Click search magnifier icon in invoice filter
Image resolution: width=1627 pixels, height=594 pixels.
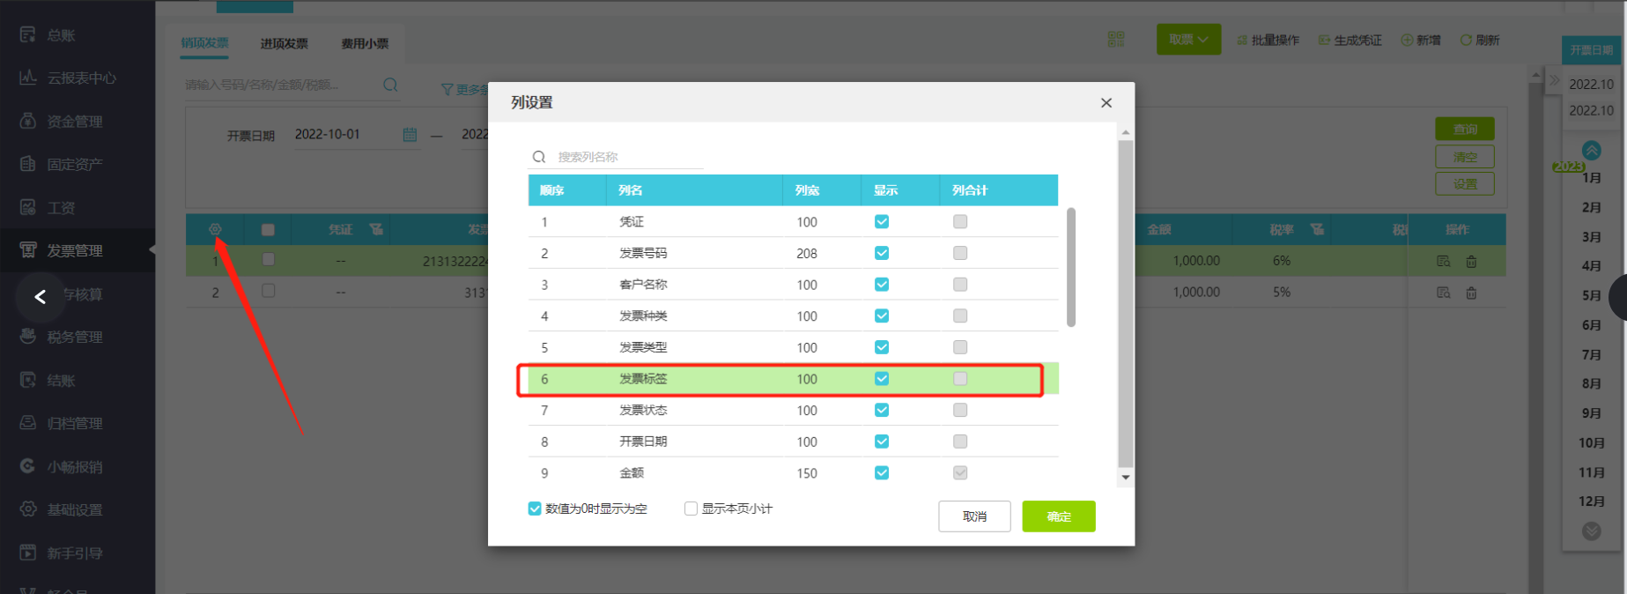[390, 85]
